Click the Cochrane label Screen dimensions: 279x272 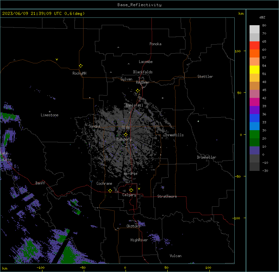click(x=104, y=183)
